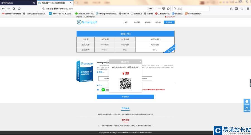This screenshot has width=251, height=135.
Task: Click the 一个月 table cell
Action: click(105, 50)
